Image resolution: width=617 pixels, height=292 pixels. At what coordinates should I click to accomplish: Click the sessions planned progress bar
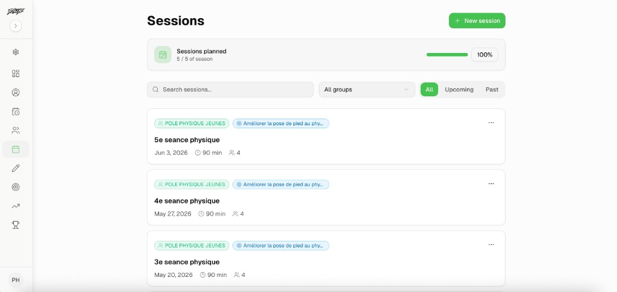pos(447,55)
